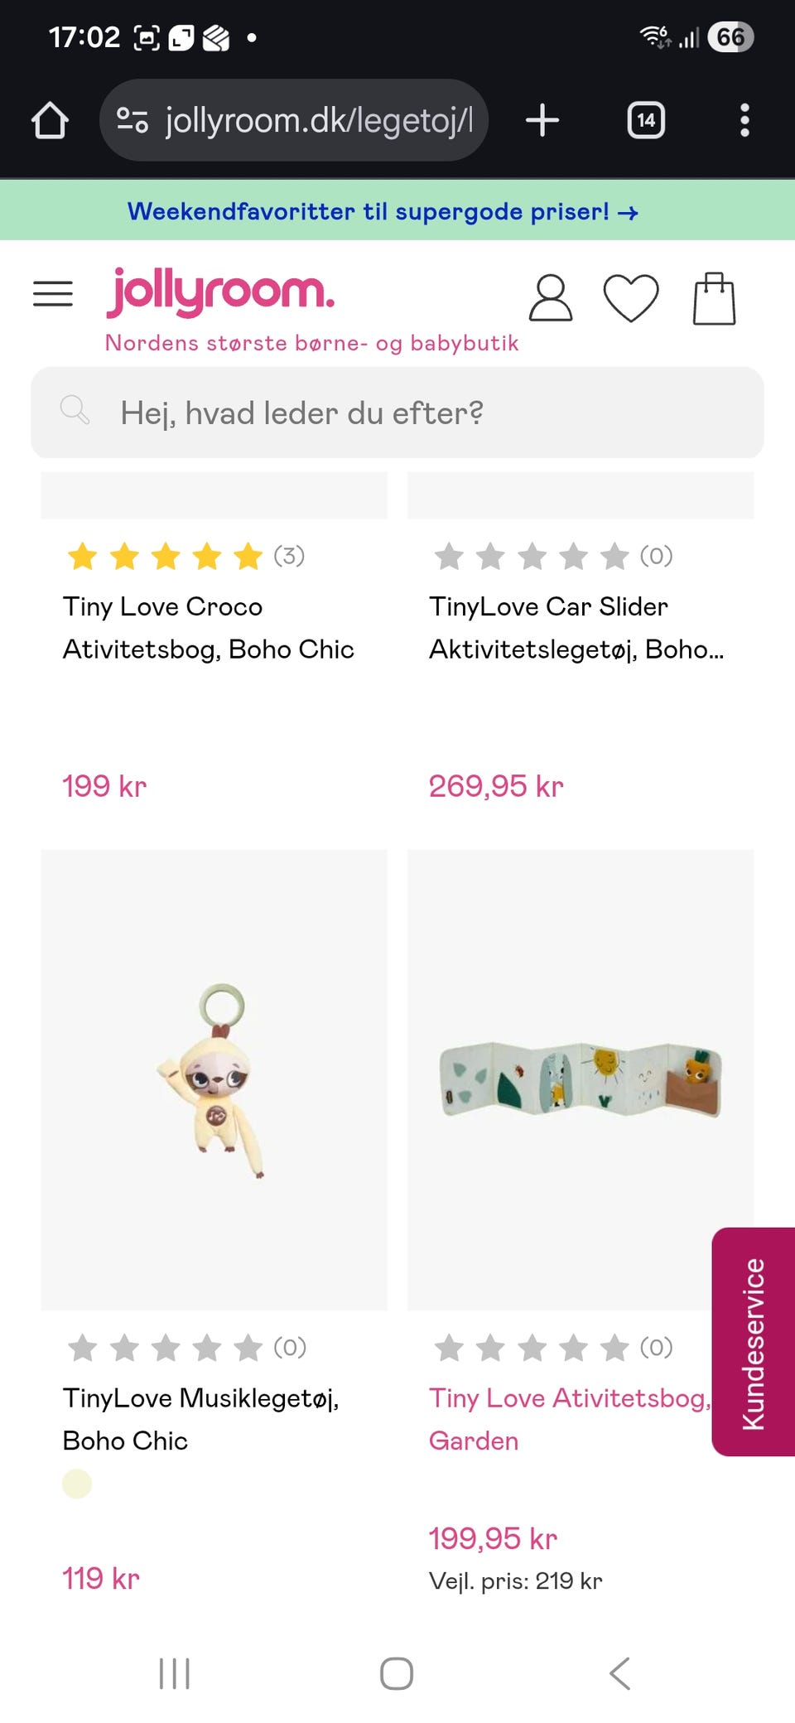Open a new browser tab
The width and height of the screenshot is (795, 1723).
pyautogui.click(x=542, y=121)
